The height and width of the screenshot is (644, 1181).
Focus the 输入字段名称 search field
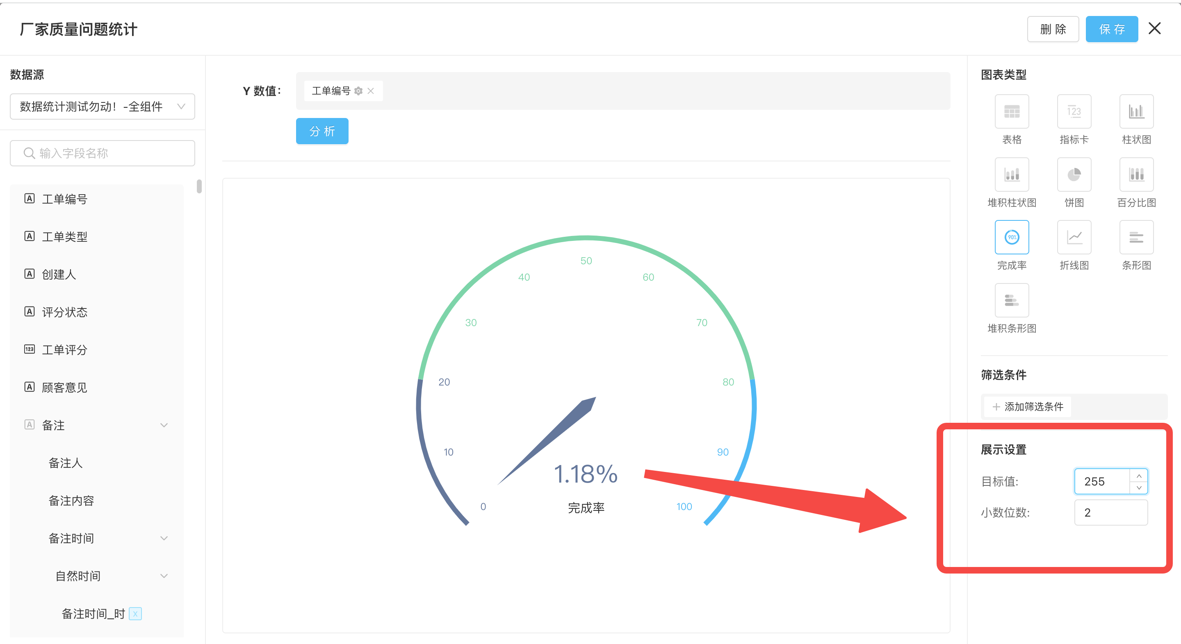pyautogui.click(x=102, y=153)
